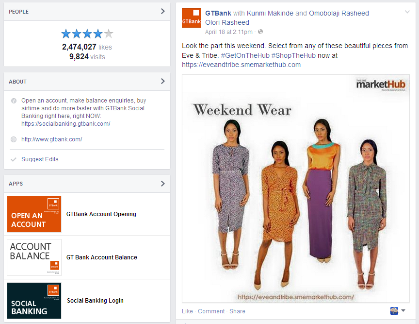Click the GTBank logo avatar on post
Screen dimensions: 419x324
click(192, 18)
